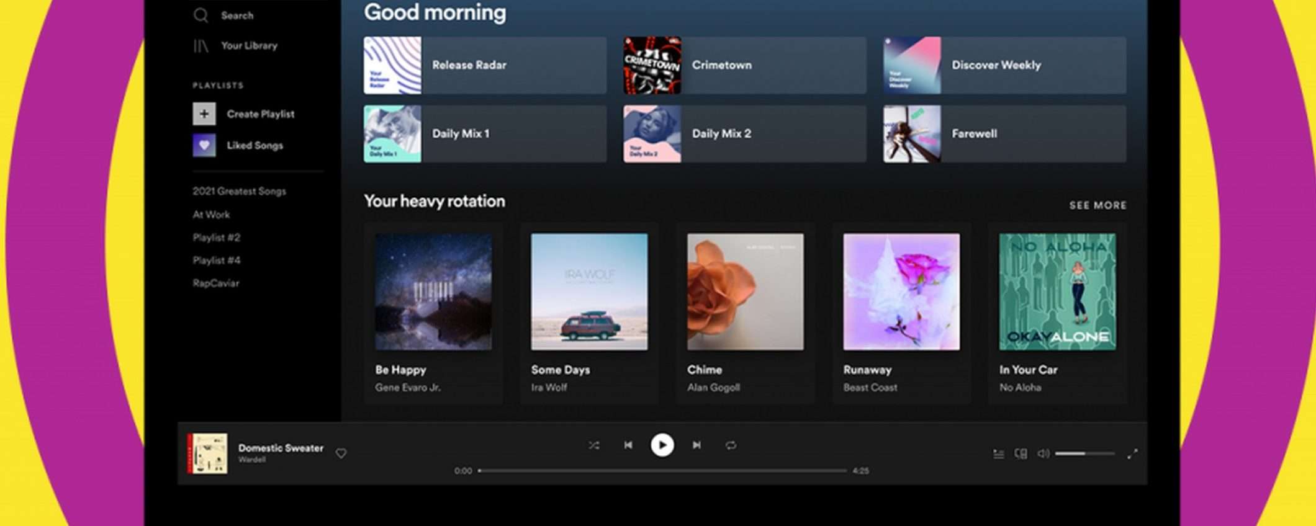
Task: Click the Search magnifier icon in sidebar
Action: point(201,15)
